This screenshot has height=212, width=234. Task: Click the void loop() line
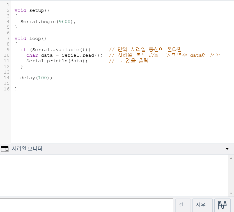click(x=30, y=38)
